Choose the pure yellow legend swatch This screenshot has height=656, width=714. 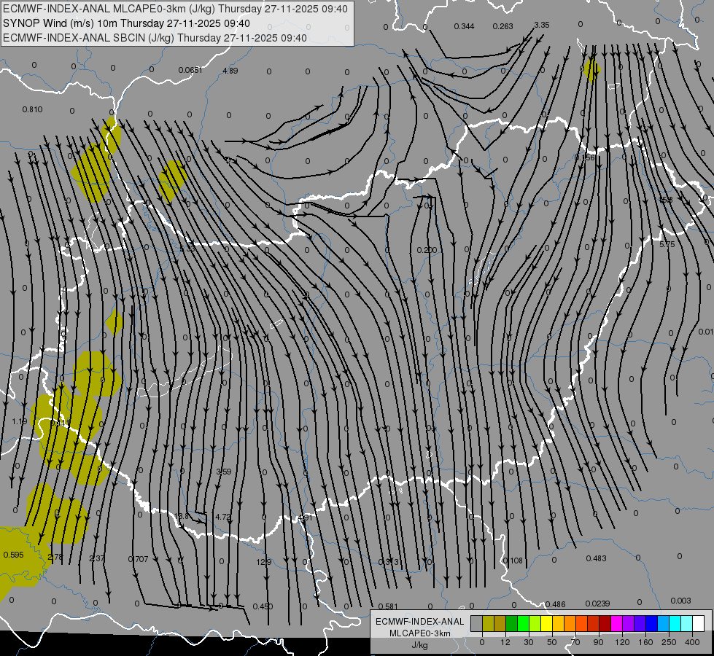pos(546,623)
